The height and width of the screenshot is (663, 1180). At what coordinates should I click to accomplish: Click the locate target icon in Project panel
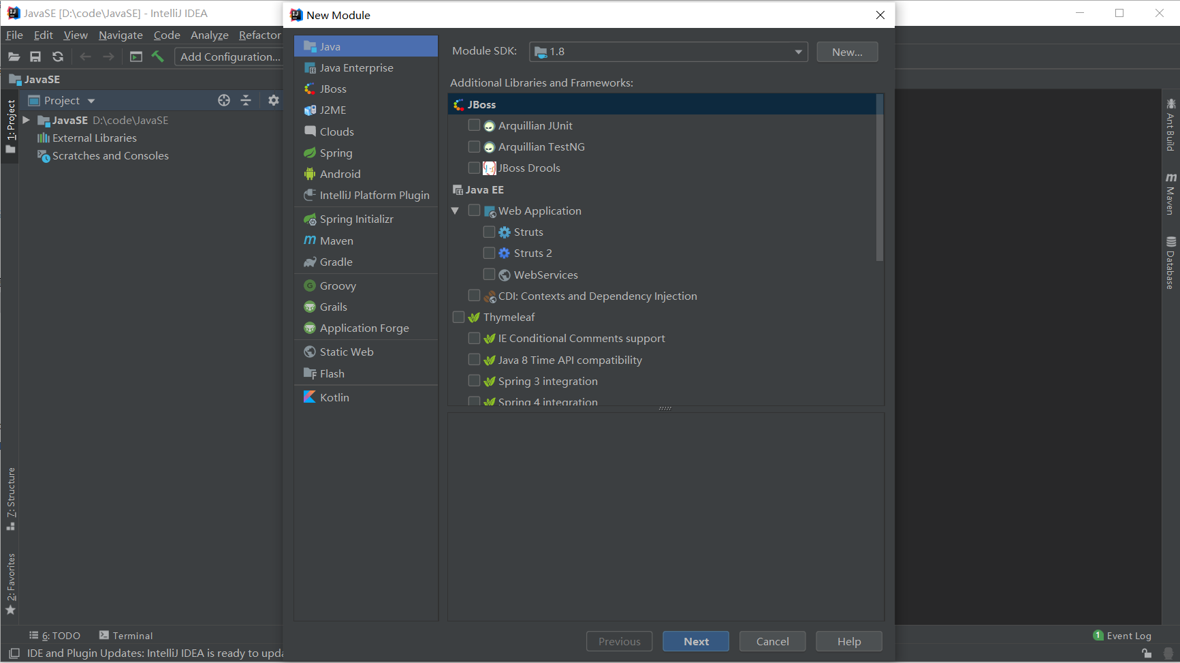[x=224, y=100]
